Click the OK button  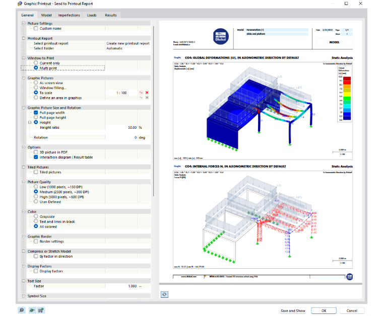click(324, 310)
